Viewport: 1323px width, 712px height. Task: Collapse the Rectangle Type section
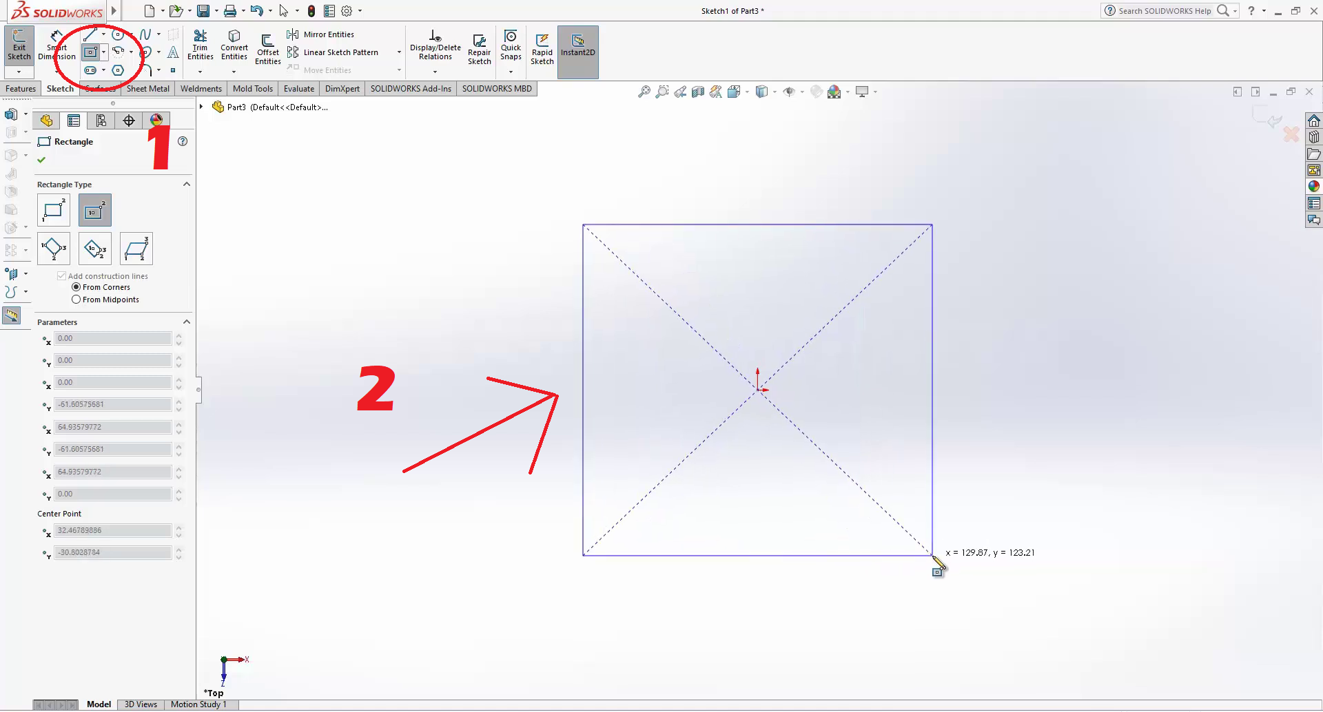click(x=186, y=185)
